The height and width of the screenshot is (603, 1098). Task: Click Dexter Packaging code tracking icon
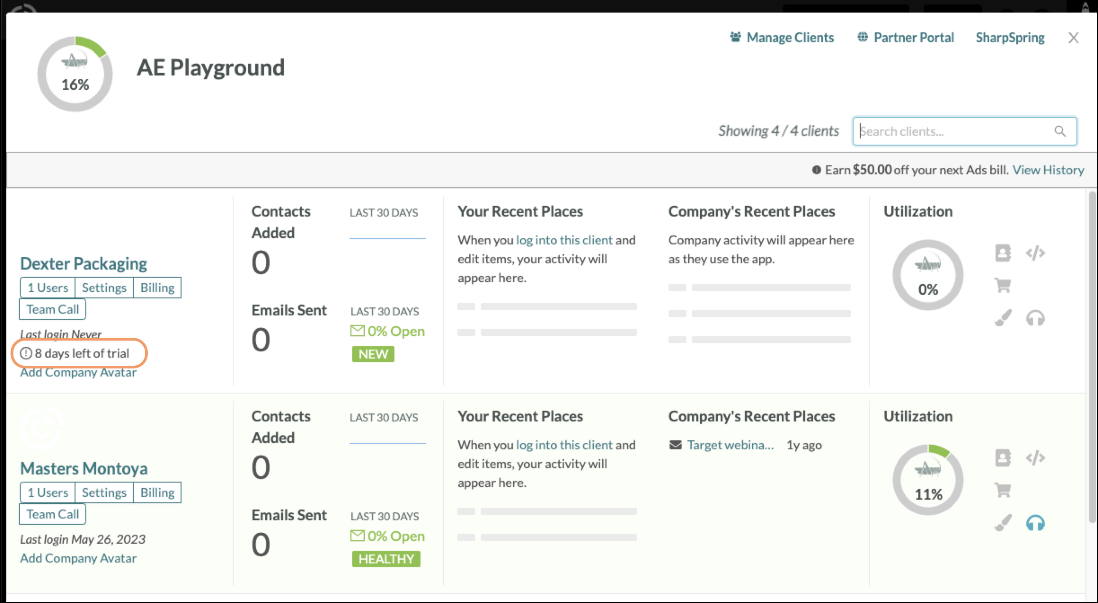tap(1035, 253)
